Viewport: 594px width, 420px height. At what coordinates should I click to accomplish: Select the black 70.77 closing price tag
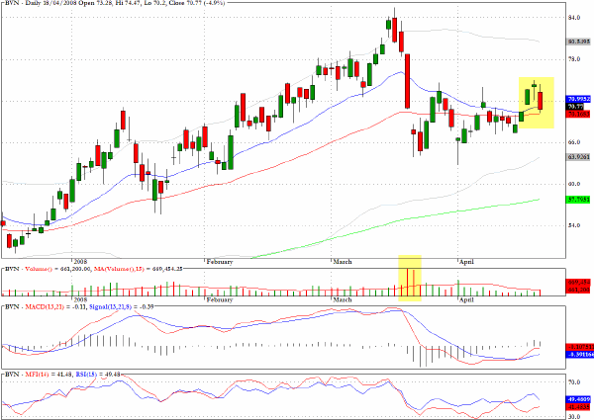[575, 106]
